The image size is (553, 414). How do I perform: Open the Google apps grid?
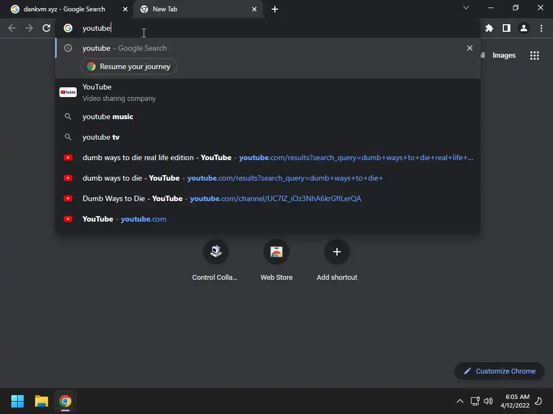click(x=534, y=56)
